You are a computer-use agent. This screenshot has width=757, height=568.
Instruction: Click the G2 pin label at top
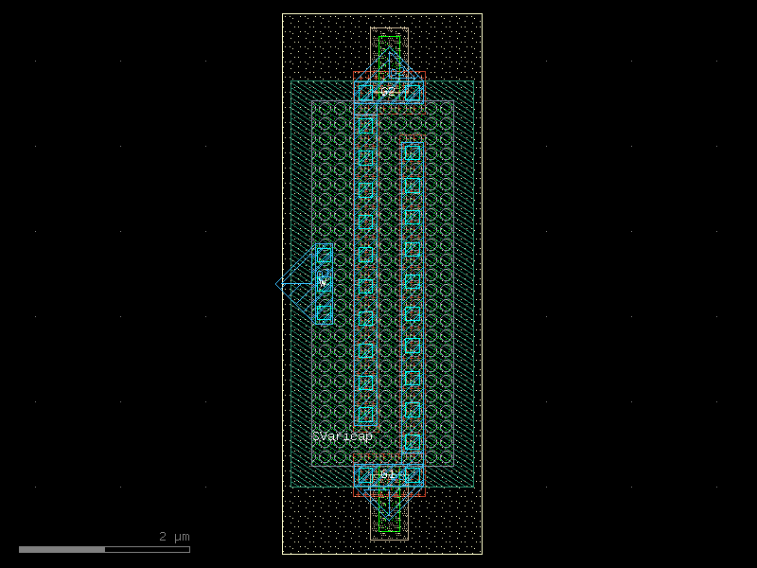pyautogui.click(x=388, y=92)
